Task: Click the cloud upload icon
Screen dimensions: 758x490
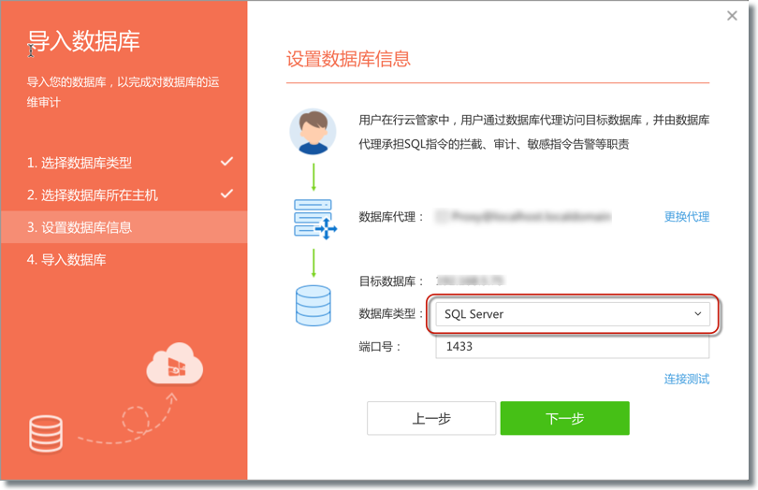Action: click(x=175, y=365)
